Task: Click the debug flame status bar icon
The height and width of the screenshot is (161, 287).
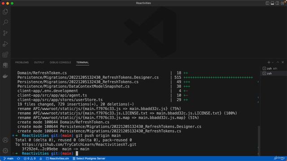Action: [41, 158]
